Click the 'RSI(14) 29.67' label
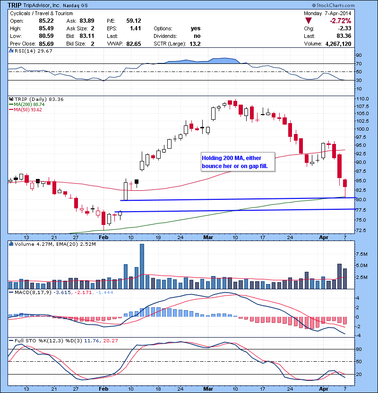The image size is (378, 393). [34, 51]
